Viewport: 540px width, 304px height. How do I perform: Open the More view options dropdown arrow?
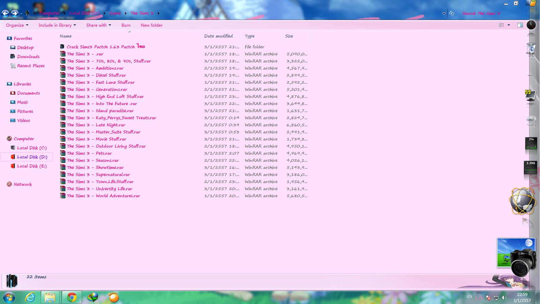click(509, 25)
